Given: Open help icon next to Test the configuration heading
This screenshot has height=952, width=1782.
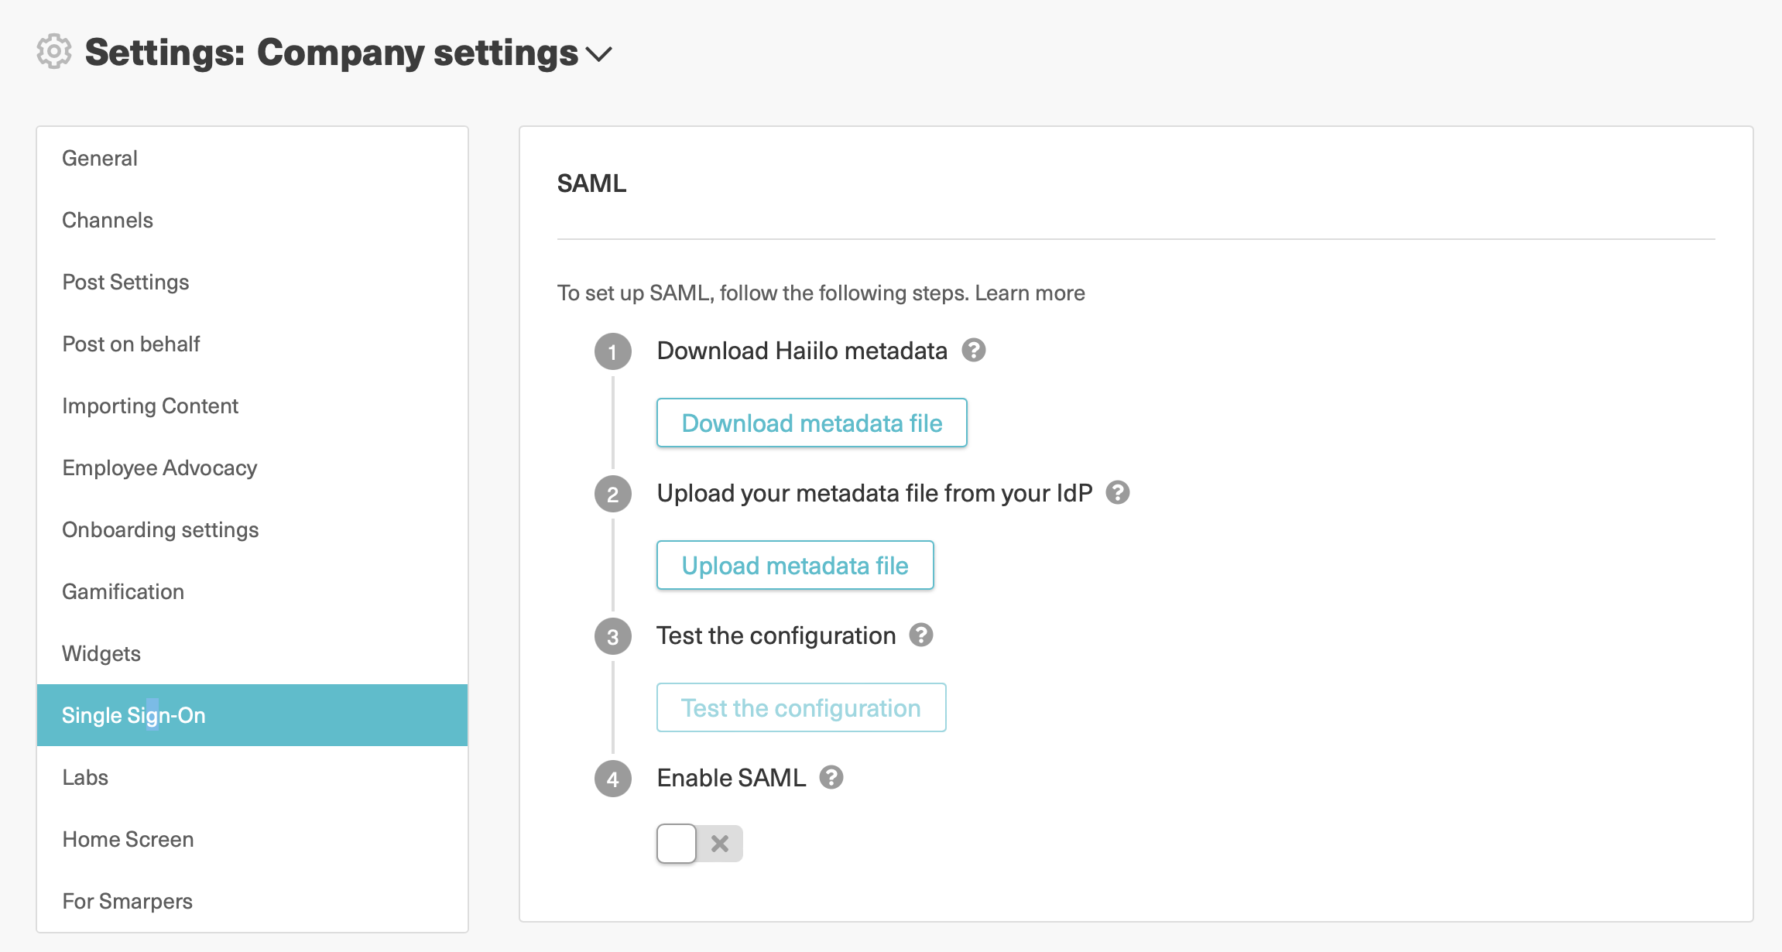Looking at the screenshot, I should (x=920, y=635).
